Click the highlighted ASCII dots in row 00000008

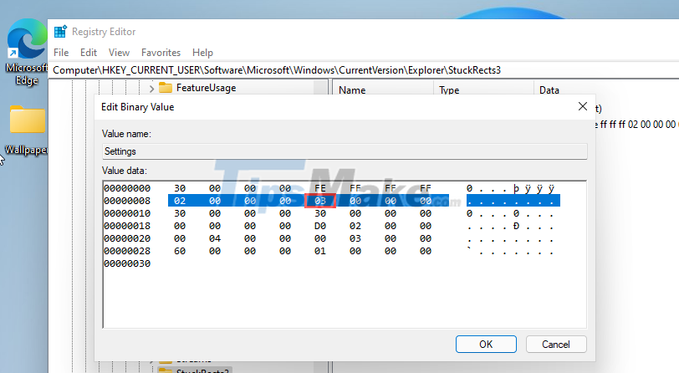click(x=513, y=201)
